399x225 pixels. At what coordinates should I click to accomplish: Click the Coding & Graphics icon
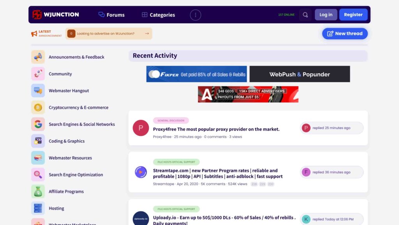pyautogui.click(x=38, y=141)
